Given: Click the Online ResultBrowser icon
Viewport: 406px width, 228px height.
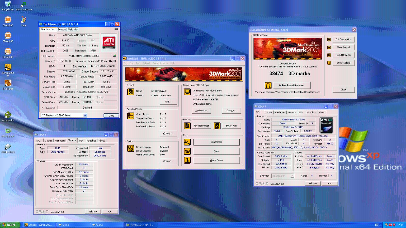Looking at the screenshot, I should click(268, 85).
